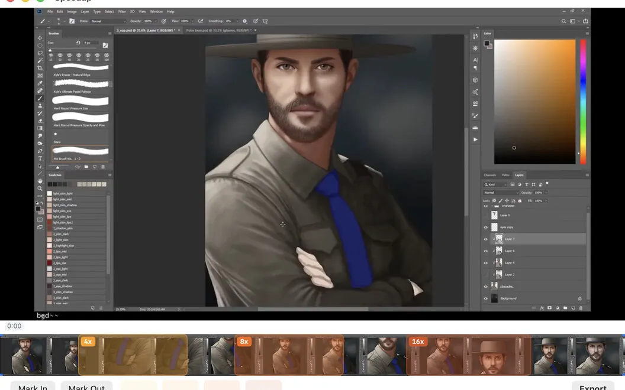The image size is (625, 390).
Task: Open the Actions panel play icon
Action: 475,139
